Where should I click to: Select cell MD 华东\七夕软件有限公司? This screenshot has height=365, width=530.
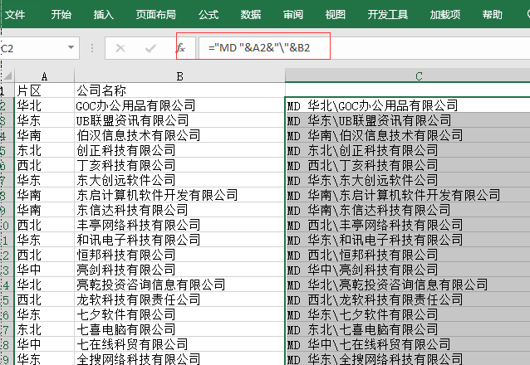coord(408,314)
